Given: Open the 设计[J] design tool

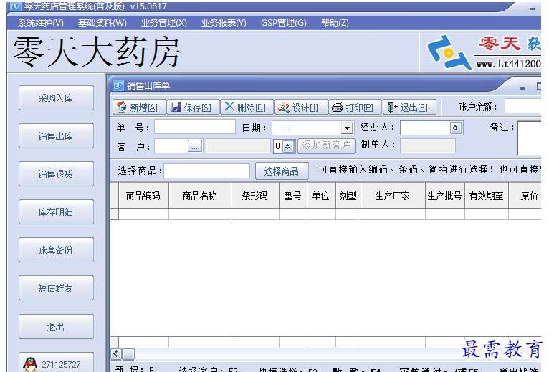Looking at the screenshot, I should pos(301,108).
